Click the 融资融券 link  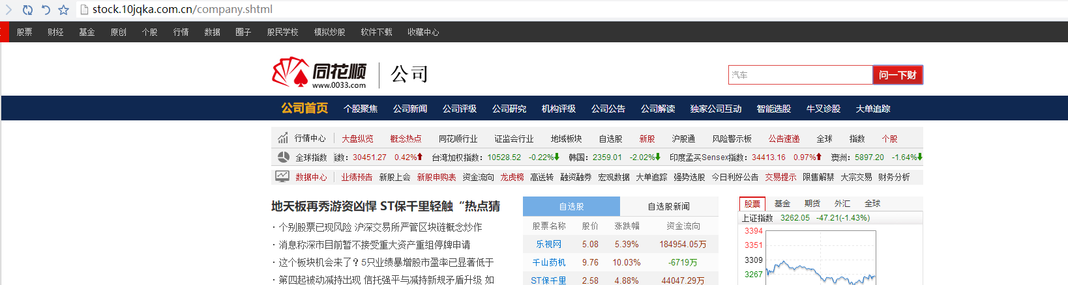(576, 177)
